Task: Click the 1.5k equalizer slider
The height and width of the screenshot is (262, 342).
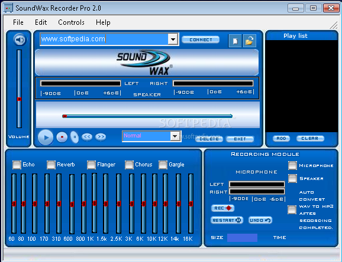Action: [106, 204]
